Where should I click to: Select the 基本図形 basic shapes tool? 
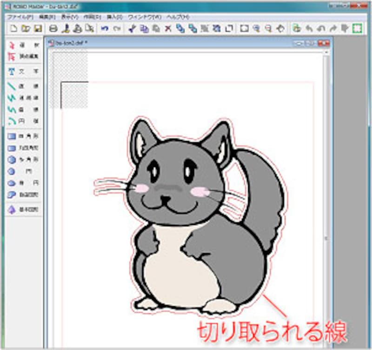(x=24, y=209)
